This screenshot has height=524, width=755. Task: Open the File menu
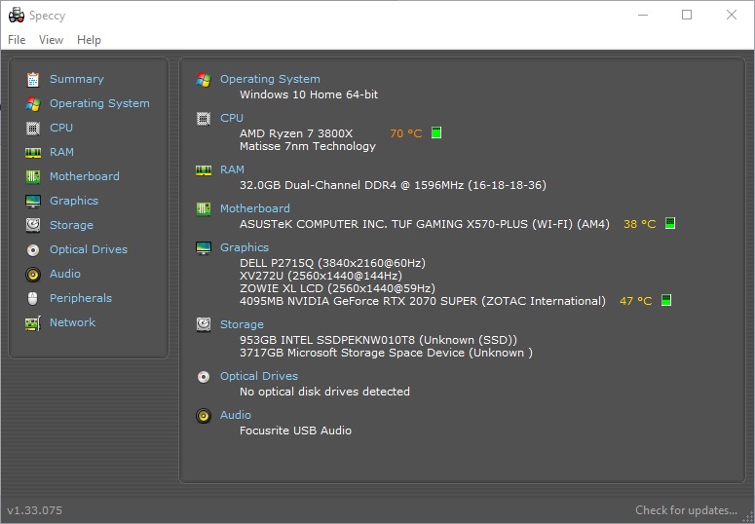coord(17,40)
